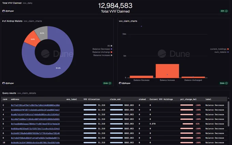Click the @jdhyper avatar under the airdrop wallets donut chart
Viewport: 232px width, 145px height.
click(4, 83)
